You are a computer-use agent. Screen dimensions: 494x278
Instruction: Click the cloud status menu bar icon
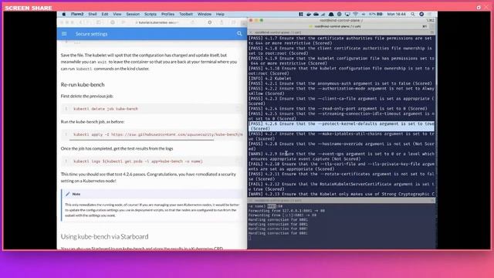316,14
